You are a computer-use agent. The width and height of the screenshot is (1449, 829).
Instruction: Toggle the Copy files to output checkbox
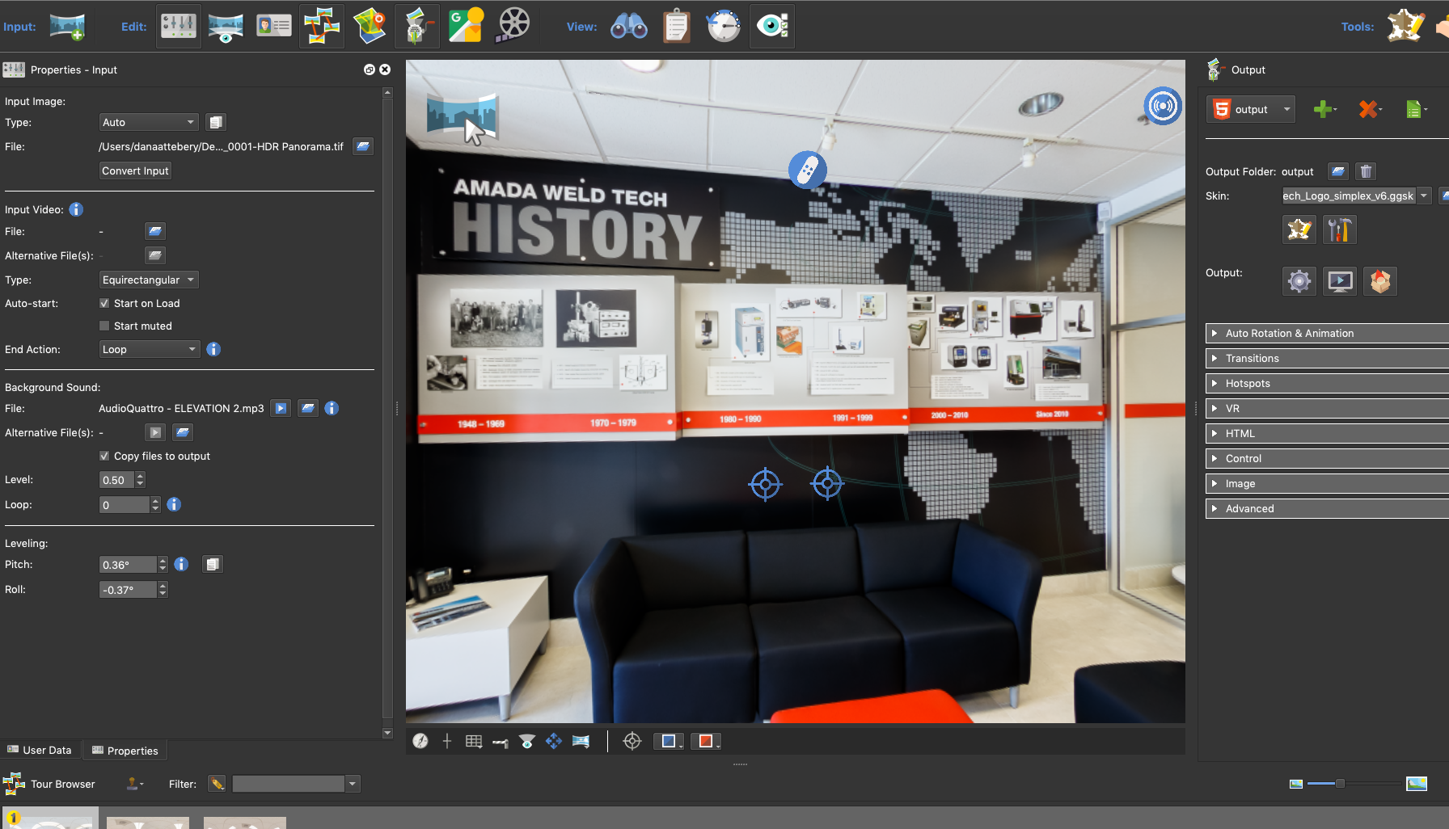[104, 457]
